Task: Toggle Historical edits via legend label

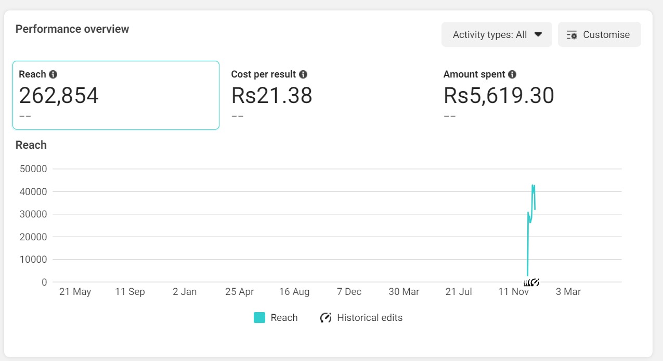Action: point(370,318)
